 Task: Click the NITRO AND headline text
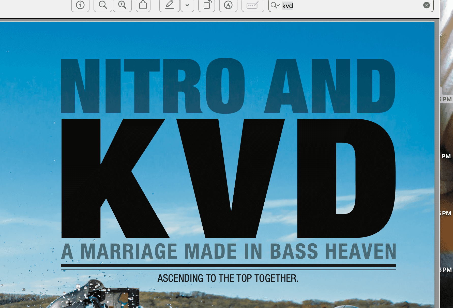pyautogui.click(x=228, y=86)
